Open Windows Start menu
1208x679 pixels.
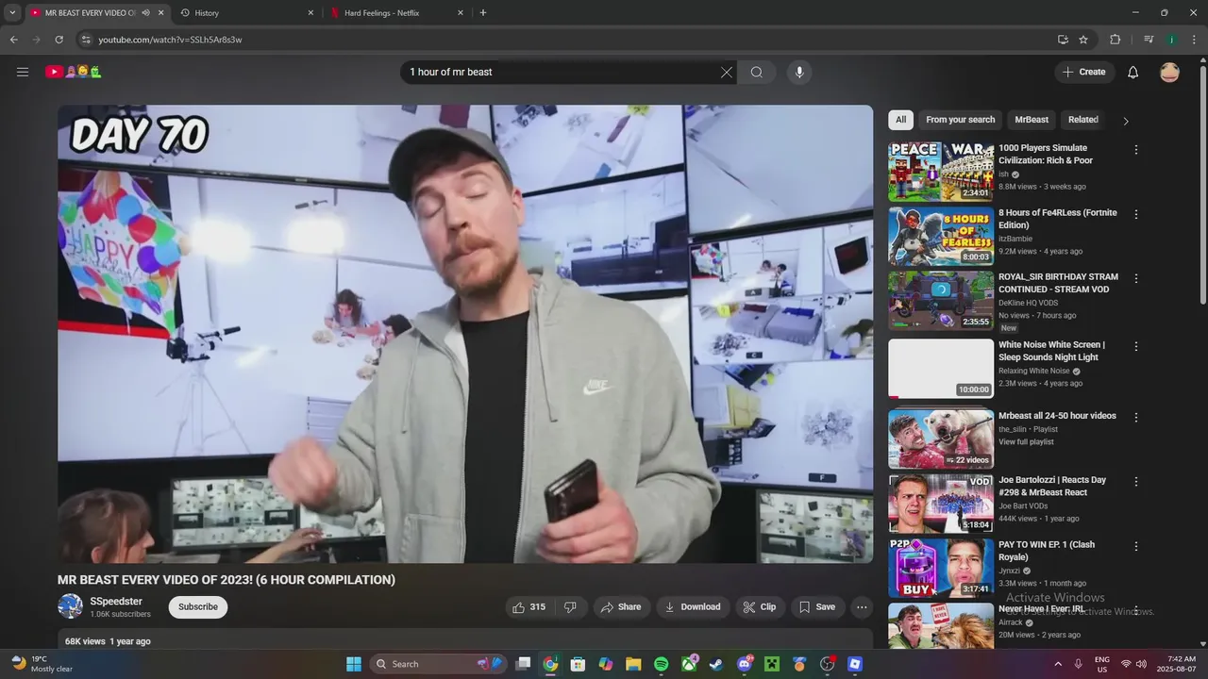pos(354,664)
